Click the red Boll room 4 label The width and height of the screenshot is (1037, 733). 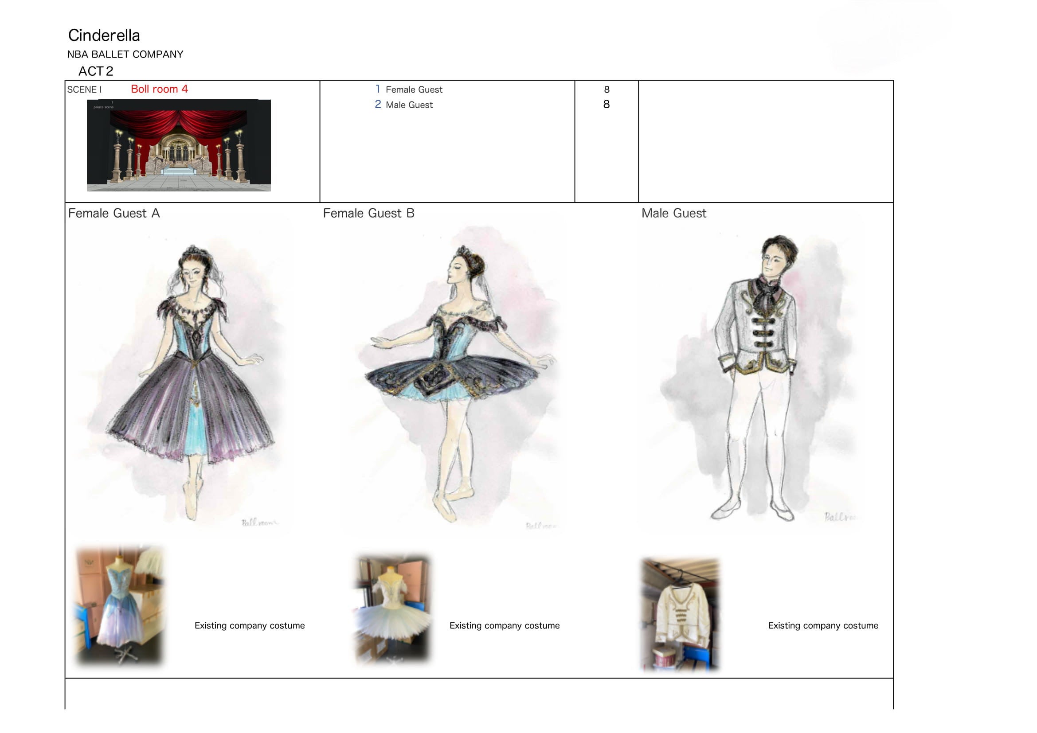click(x=159, y=89)
